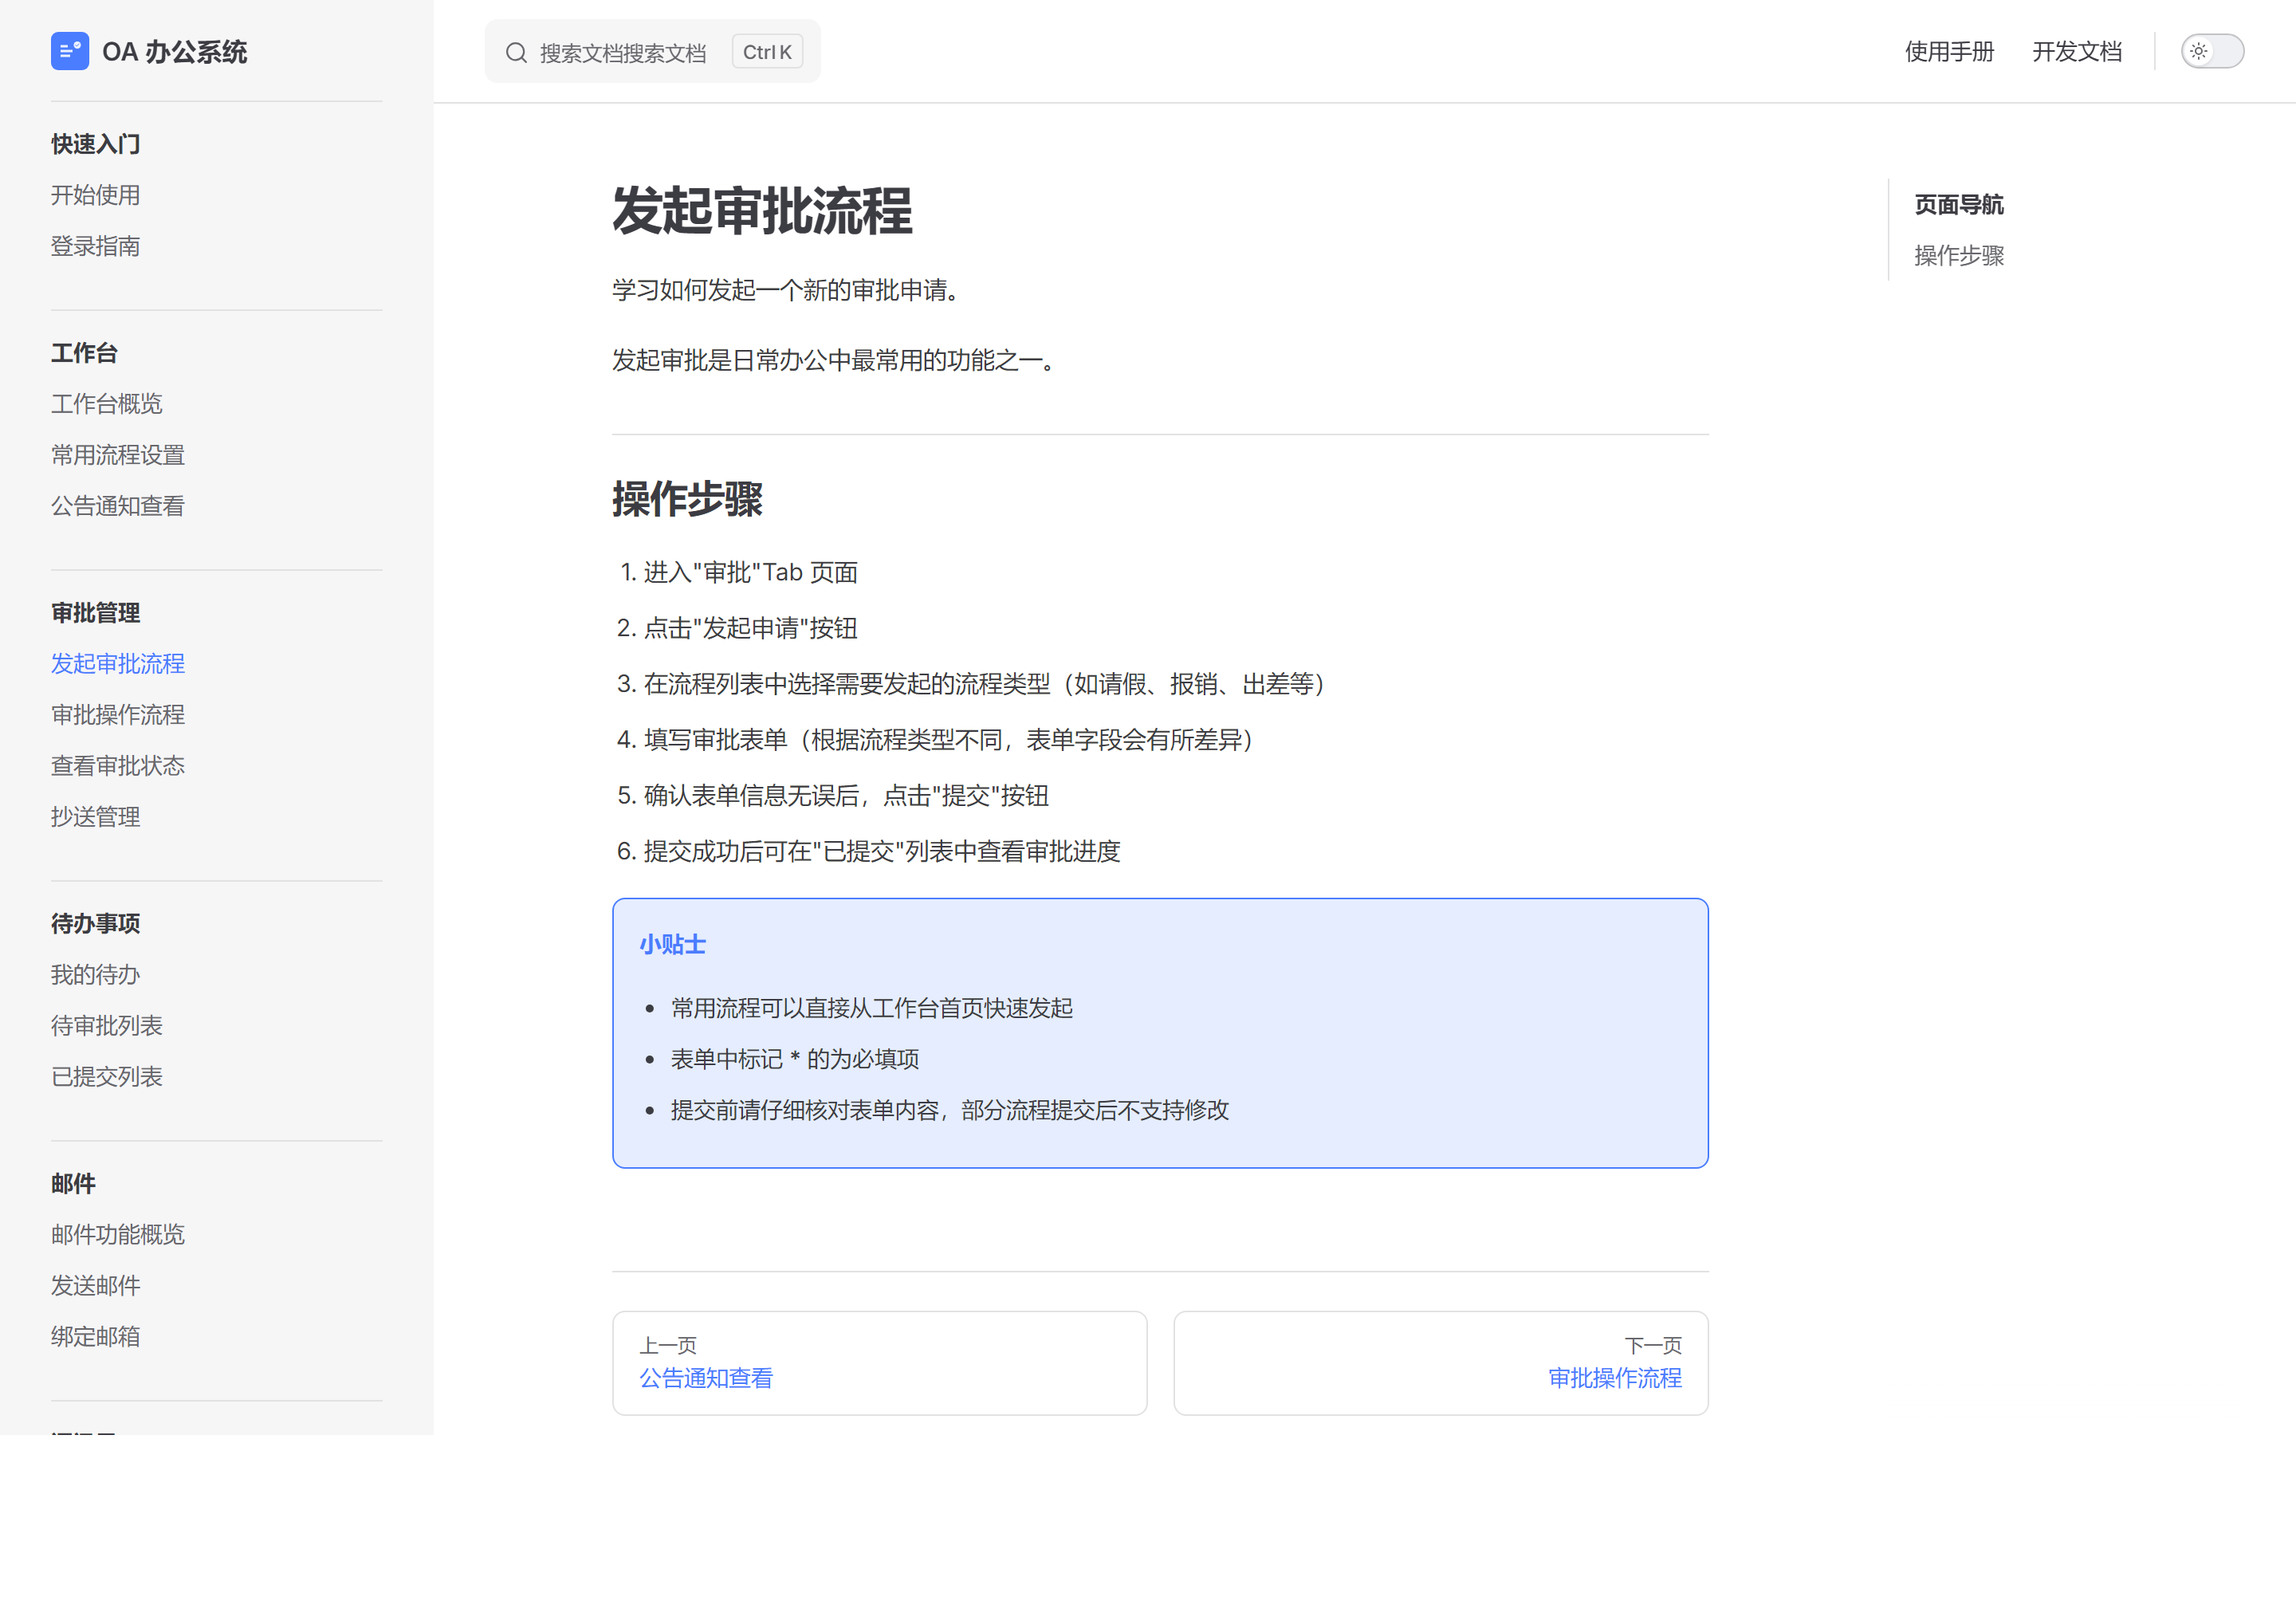The width and height of the screenshot is (2296, 1620).
Task: Click step 1 进入"审批"Tab 页面
Action: tap(750, 573)
